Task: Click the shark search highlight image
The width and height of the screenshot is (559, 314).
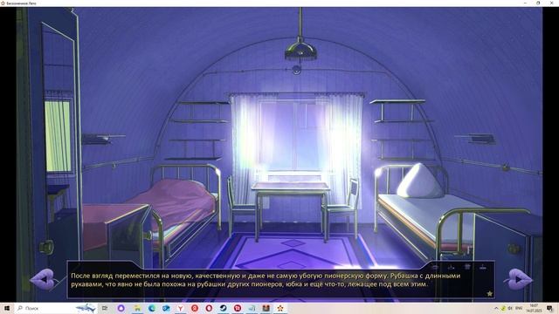Action: point(86,308)
